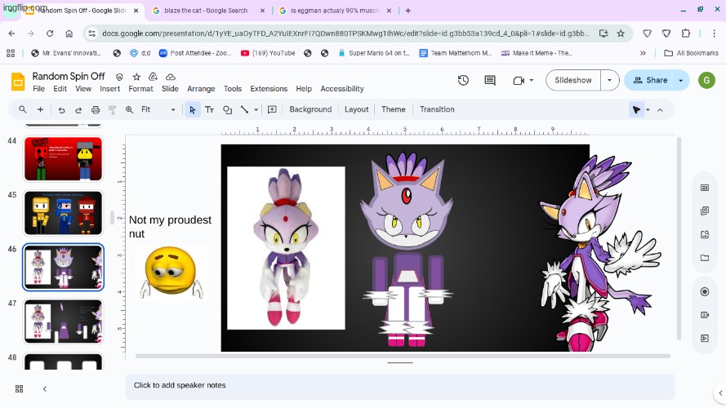The height and width of the screenshot is (408, 726).
Task: Select the Text box tool
Action: 210,109
